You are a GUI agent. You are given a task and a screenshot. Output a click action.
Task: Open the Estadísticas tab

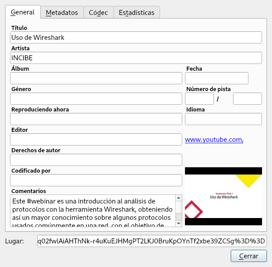tap(136, 13)
